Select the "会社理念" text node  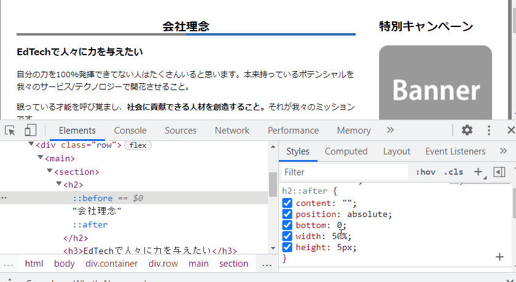[97, 211]
